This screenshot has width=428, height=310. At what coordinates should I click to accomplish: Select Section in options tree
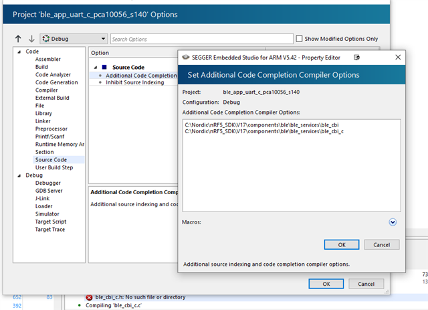45,152
